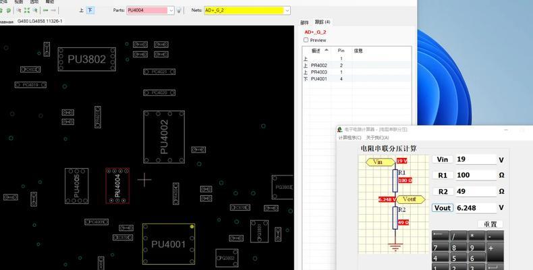Click the R1 button in the calculator
533x270 pixels.
(443, 175)
